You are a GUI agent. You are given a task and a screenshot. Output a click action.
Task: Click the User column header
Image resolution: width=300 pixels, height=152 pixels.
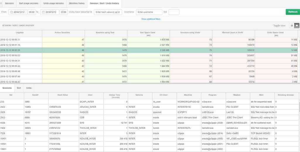pyautogui.click(x=91, y=96)
